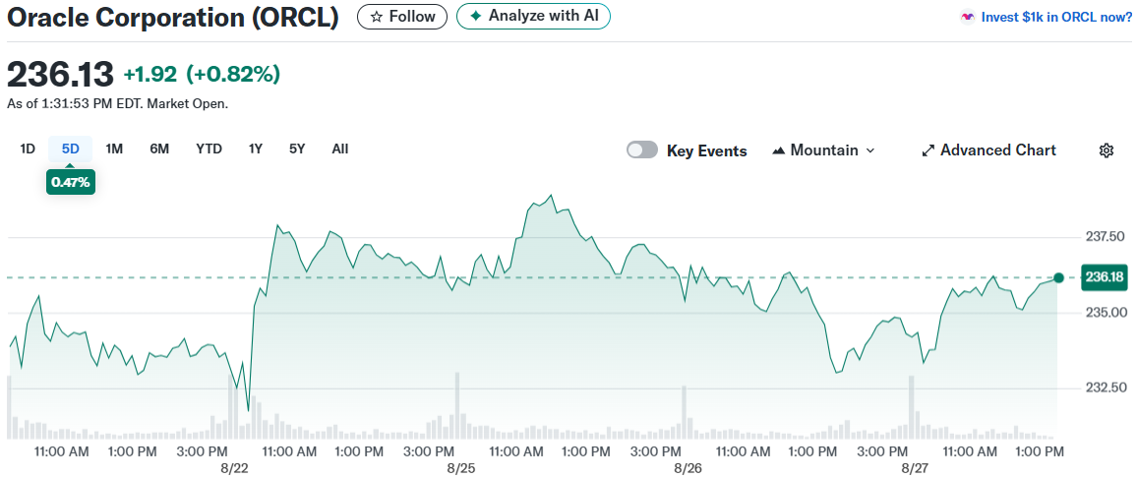
Task: Select the 1D range tab
Action: click(x=28, y=149)
